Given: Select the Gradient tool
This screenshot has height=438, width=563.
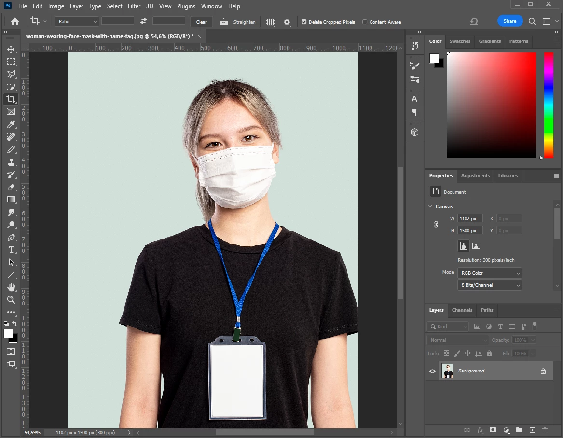Looking at the screenshot, I should [x=11, y=200].
